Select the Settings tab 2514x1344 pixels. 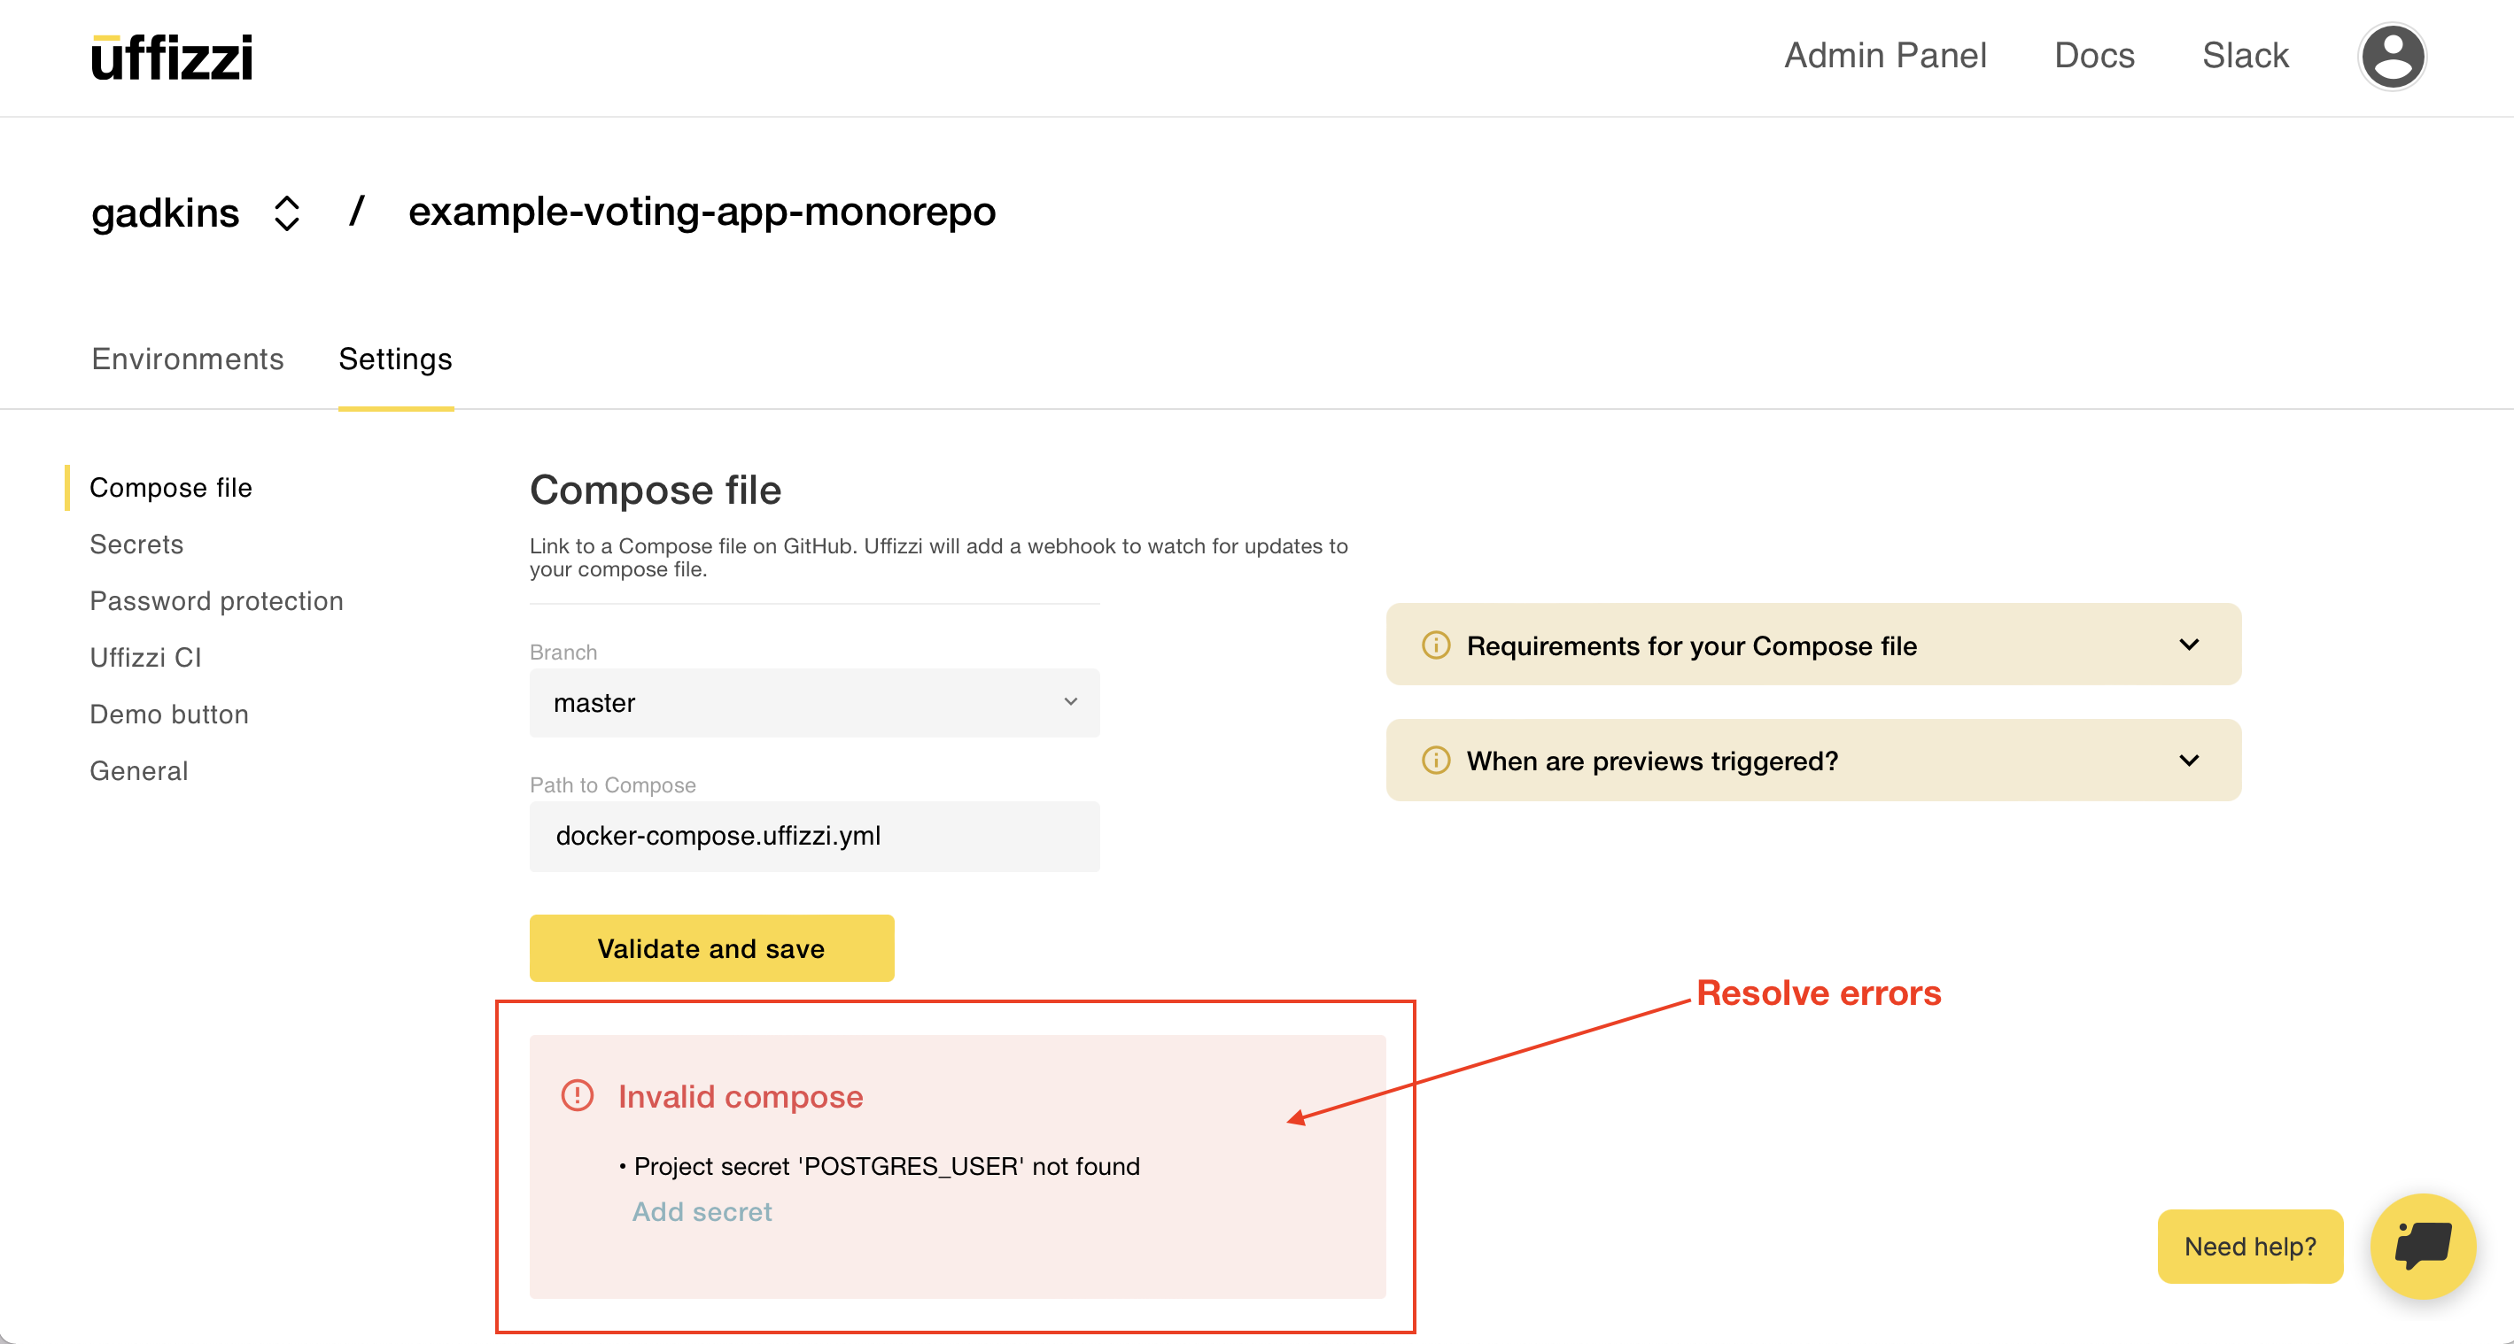tap(395, 359)
